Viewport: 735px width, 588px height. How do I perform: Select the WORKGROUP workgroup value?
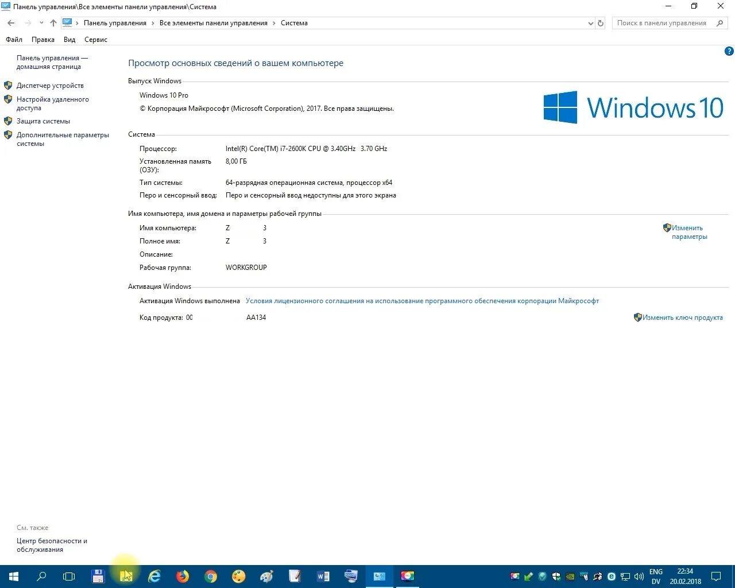[x=246, y=268]
